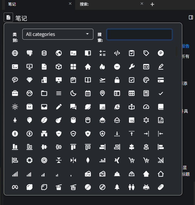Select the Internet Explorer logo icon

117,107
